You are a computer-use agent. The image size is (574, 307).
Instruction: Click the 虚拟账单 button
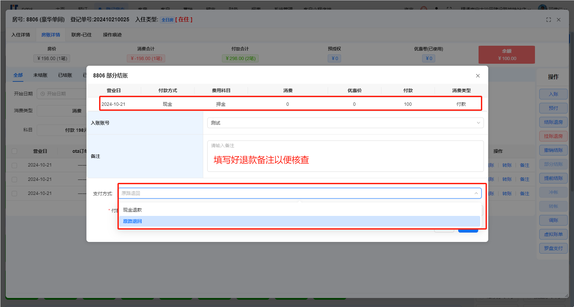553,234
